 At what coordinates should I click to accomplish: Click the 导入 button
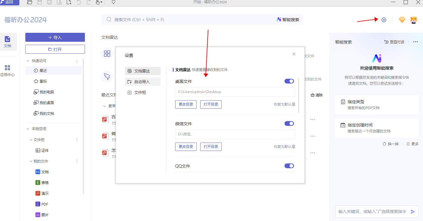click(55, 37)
